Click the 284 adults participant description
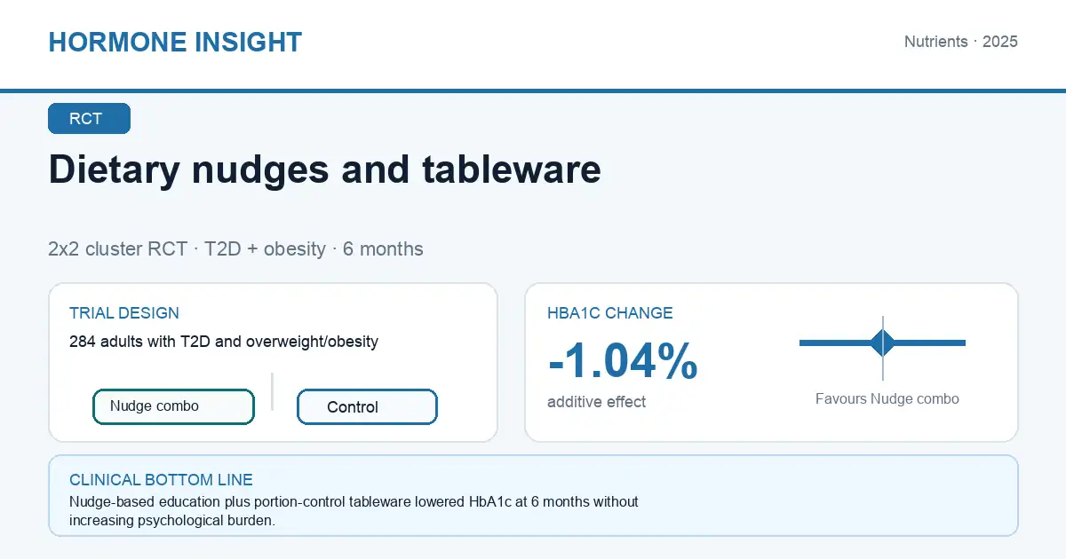The height and width of the screenshot is (559, 1066). click(x=224, y=342)
